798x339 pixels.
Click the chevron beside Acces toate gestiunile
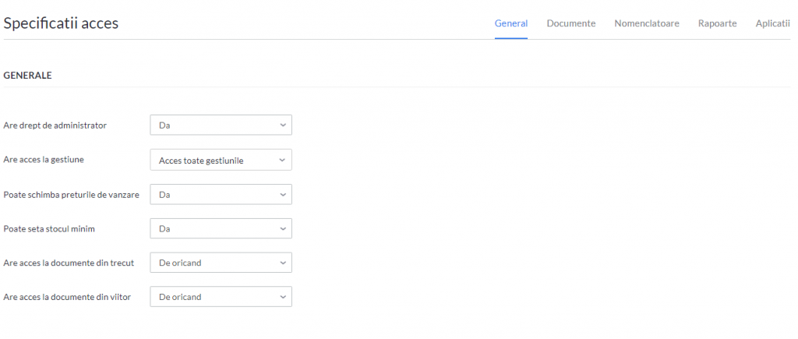tap(283, 160)
